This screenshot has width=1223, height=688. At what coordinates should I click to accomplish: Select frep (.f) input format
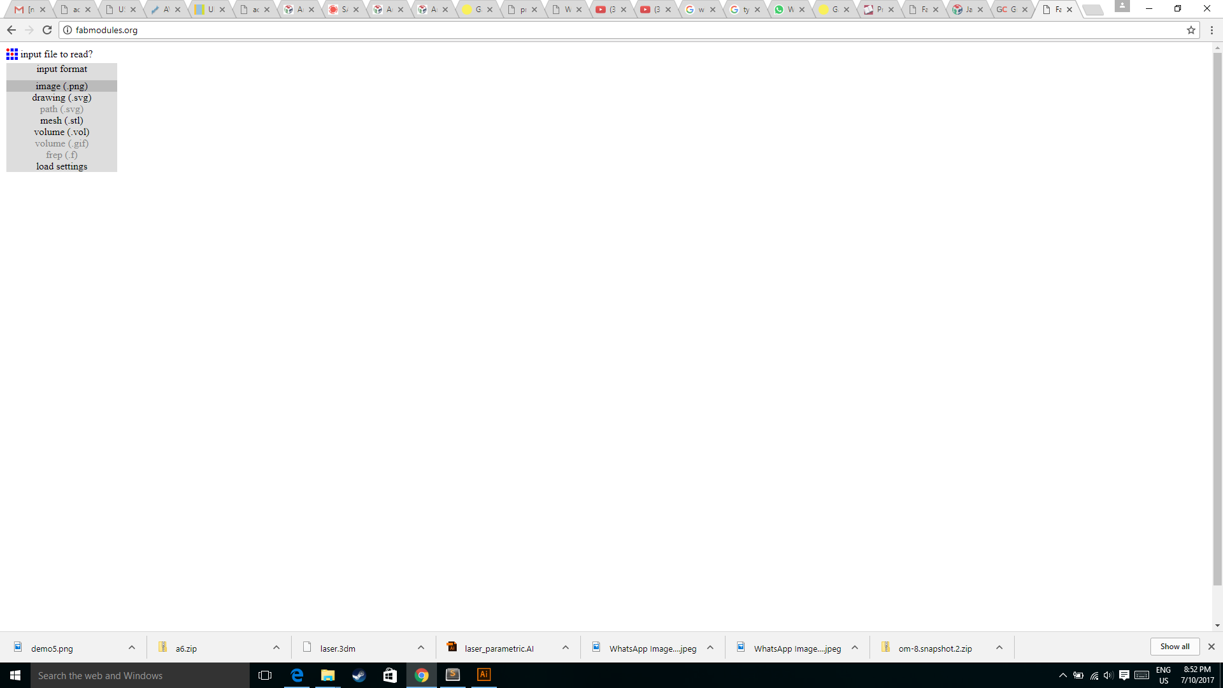click(62, 155)
